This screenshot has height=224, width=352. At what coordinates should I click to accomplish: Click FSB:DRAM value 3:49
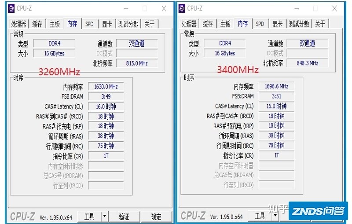coord(106,96)
